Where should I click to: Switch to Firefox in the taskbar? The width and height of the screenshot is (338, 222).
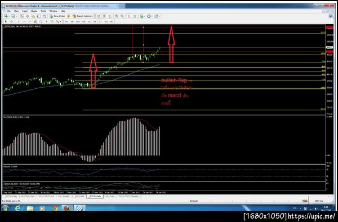(x=67, y=208)
